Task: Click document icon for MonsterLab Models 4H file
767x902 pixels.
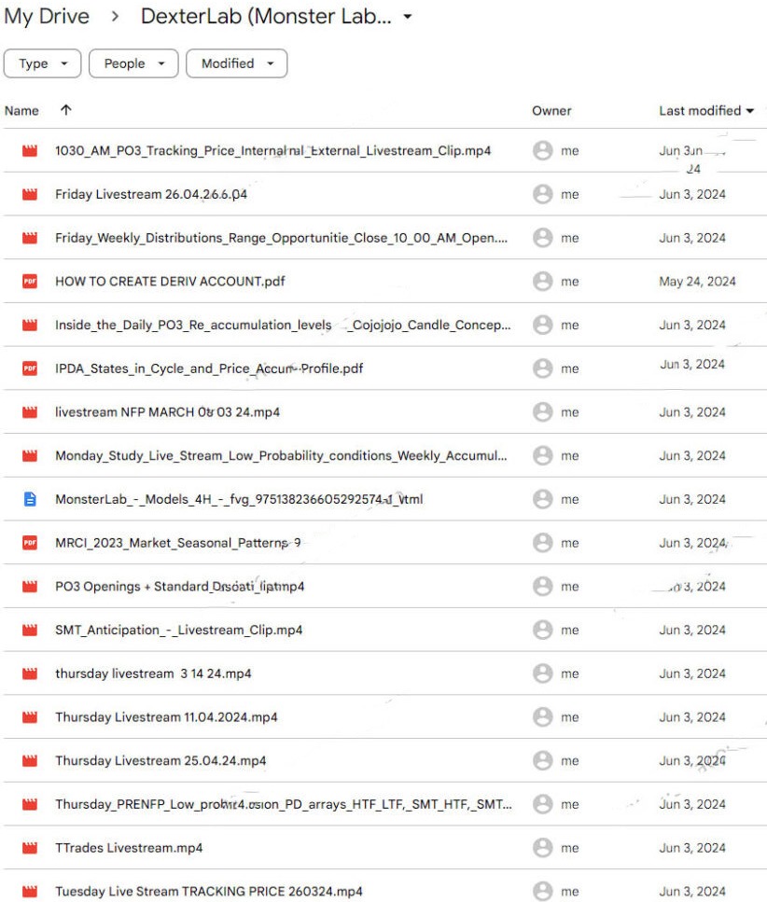Action: point(30,499)
